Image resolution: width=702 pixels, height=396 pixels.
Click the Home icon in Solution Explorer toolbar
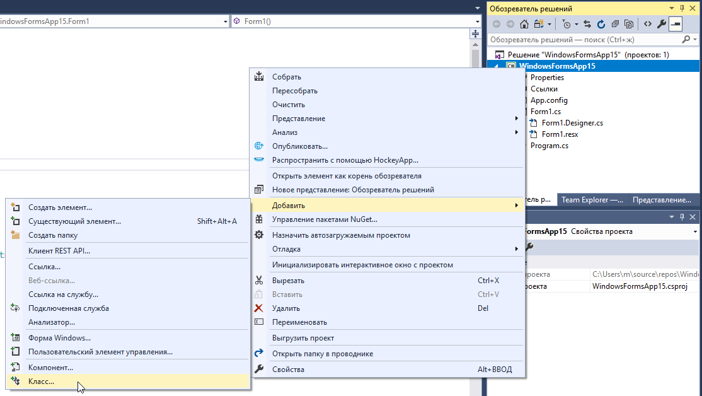524,25
